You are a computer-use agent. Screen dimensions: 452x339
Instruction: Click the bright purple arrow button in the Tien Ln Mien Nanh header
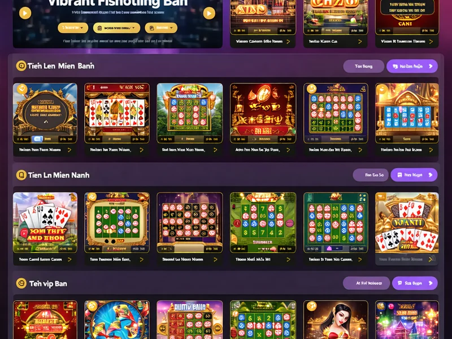(x=414, y=175)
